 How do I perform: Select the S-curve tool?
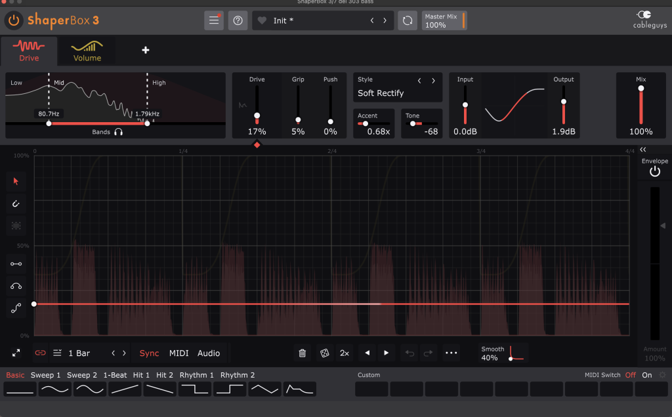[x=16, y=309]
